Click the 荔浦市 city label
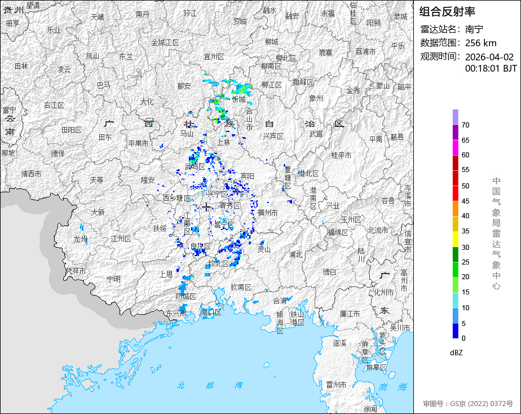521x414 pixels. (x=365, y=51)
